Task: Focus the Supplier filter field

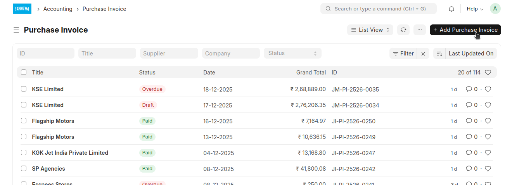Action: click(x=169, y=54)
